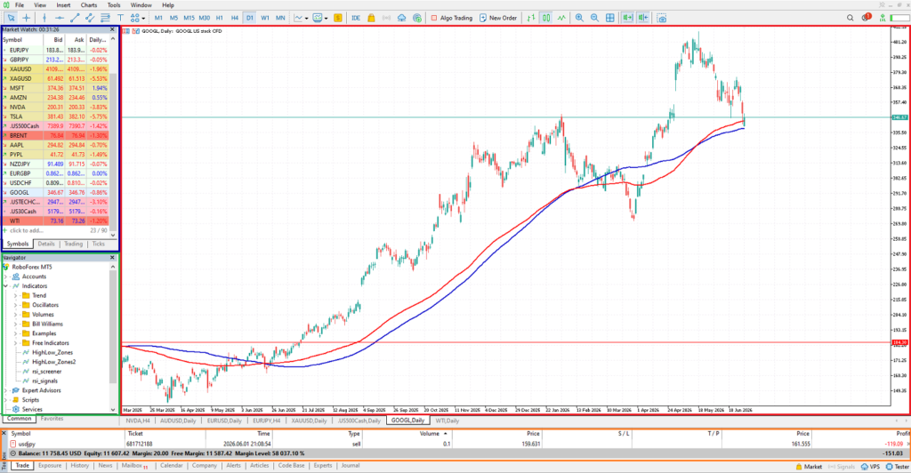Open the VPS cloud icon
Image resolution: width=911 pixels, height=473 pixels.
tap(401, 18)
